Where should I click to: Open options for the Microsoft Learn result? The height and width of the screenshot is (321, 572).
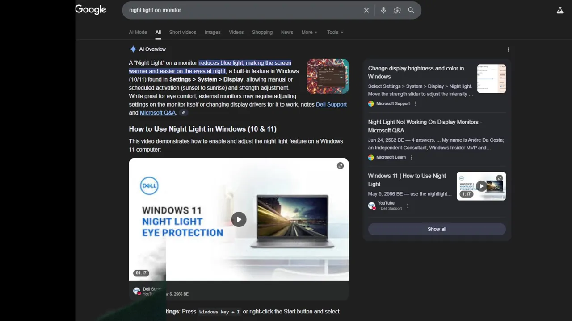412,157
